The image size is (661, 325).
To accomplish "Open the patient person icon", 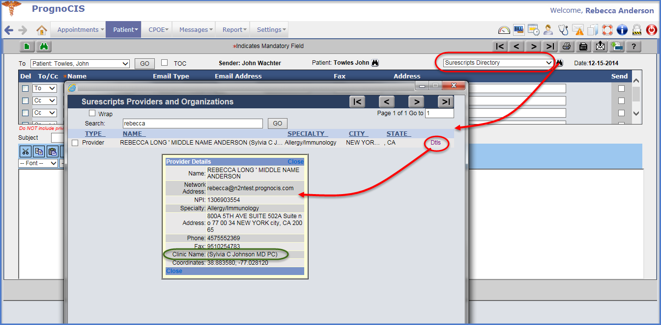I will (548, 30).
